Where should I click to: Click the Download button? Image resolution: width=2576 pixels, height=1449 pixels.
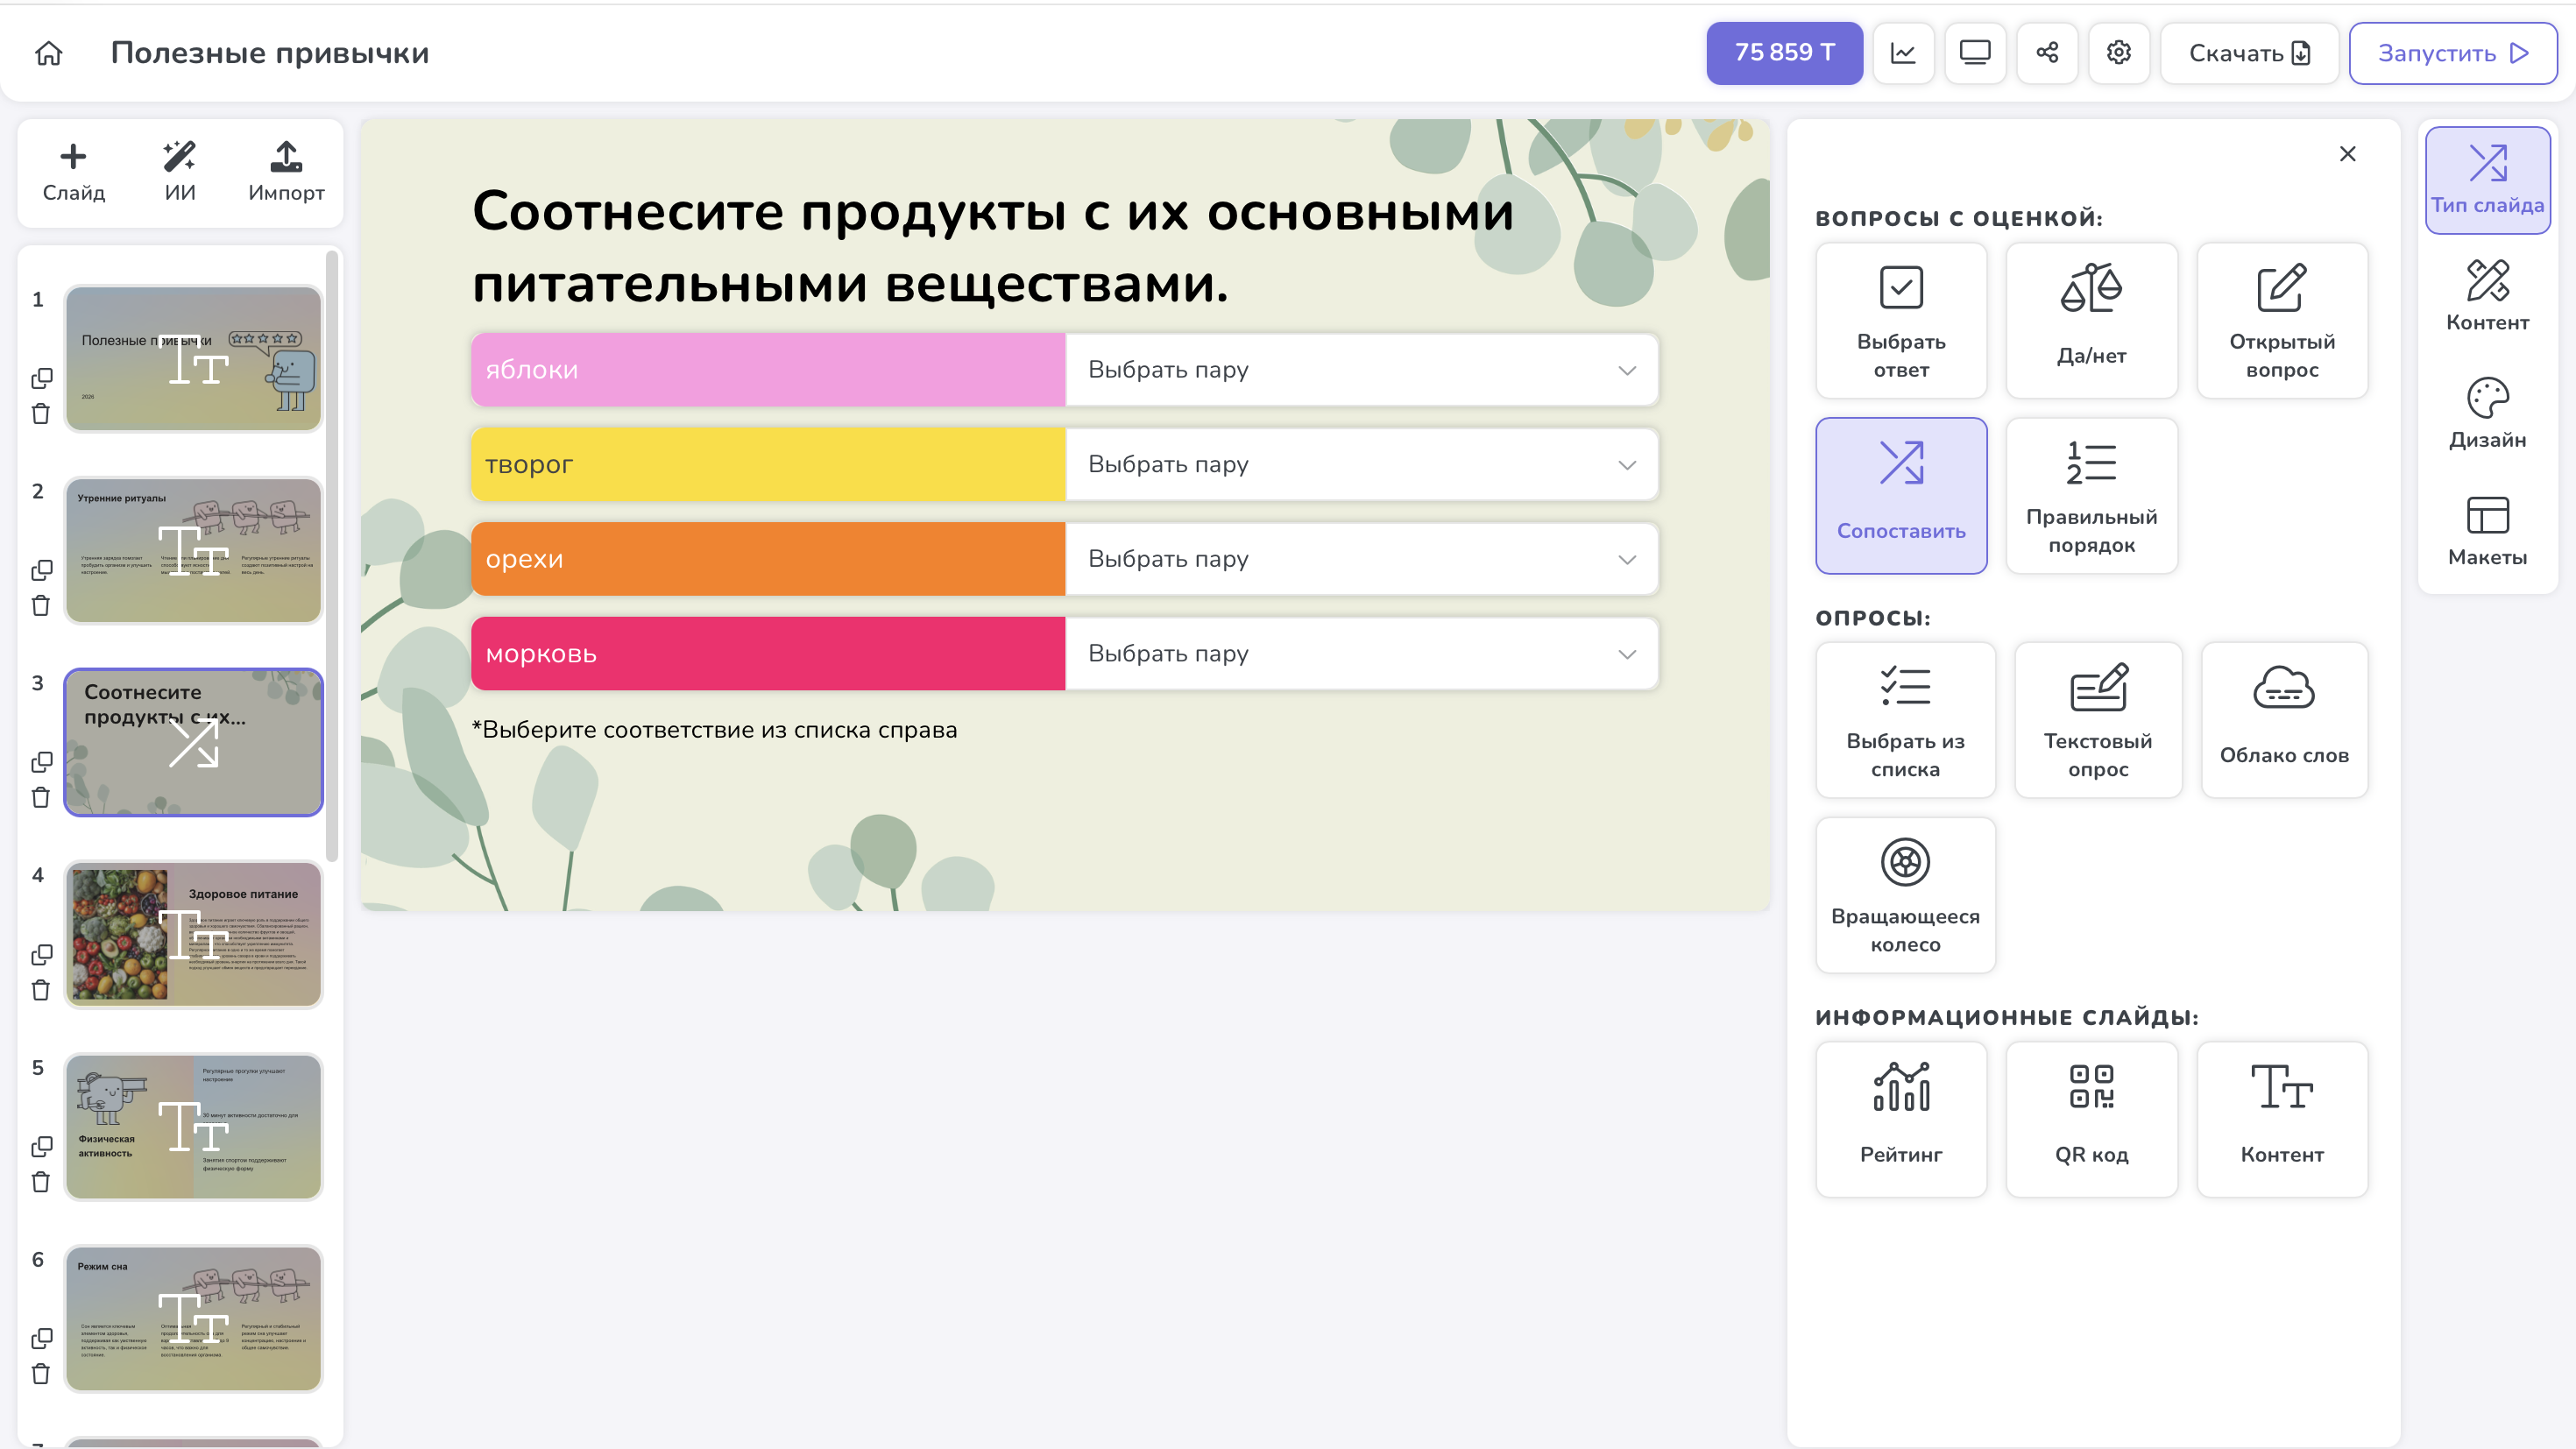pyautogui.click(x=2248, y=53)
